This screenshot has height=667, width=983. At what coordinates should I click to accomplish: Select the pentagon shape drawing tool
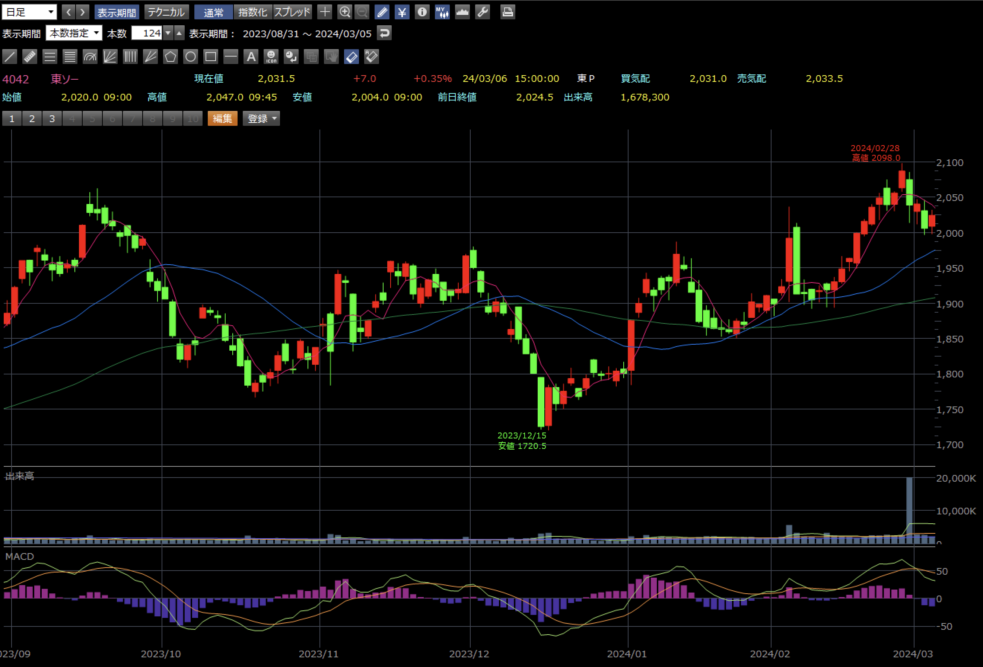[171, 57]
